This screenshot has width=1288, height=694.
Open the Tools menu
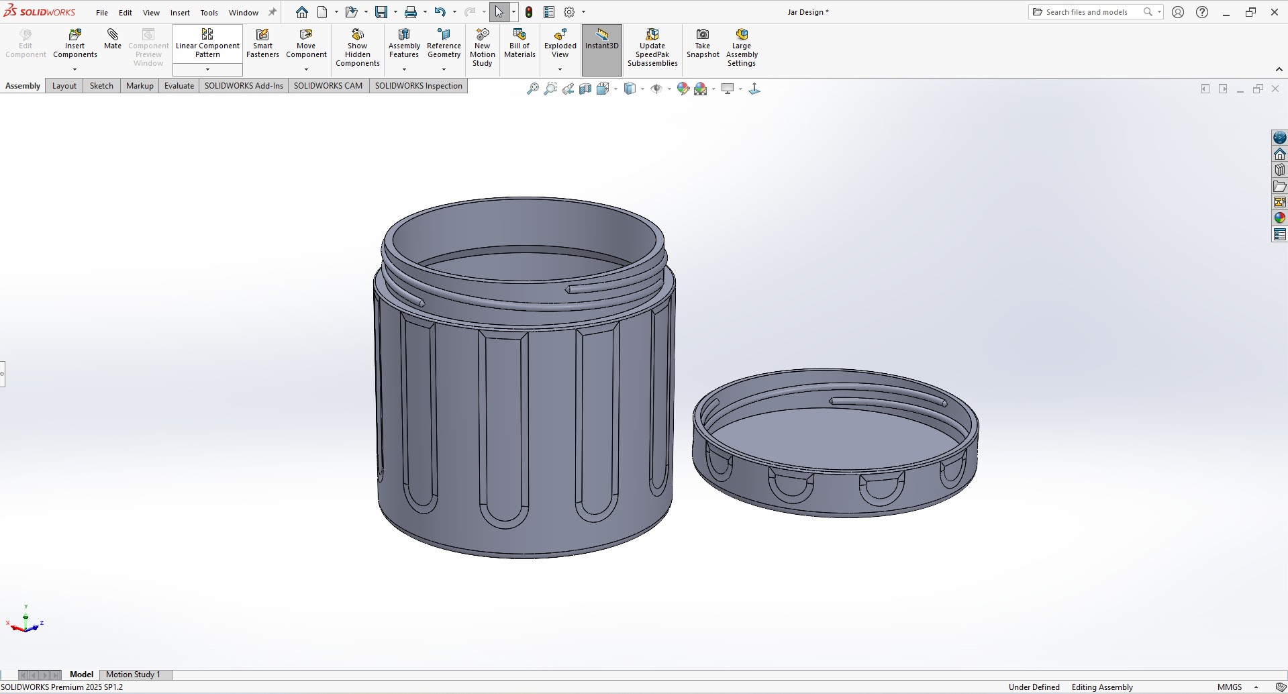click(x=209, y=13)
